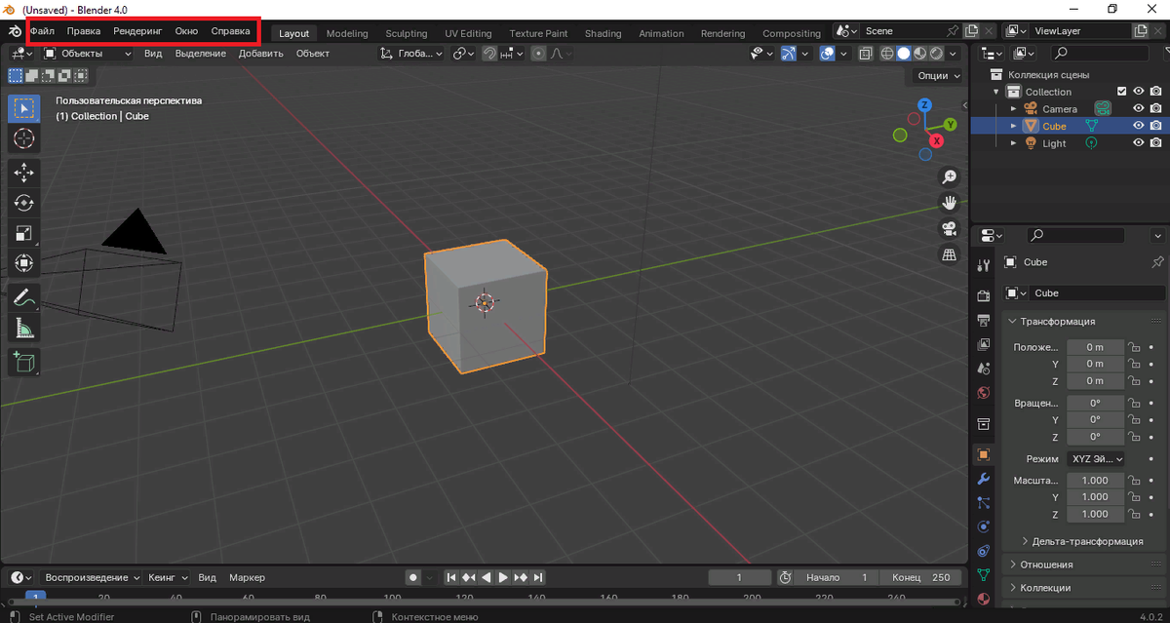Switch to the Modeling workspace tab
The width and height of the screenshot is (1170, 623).
[347, 33]
